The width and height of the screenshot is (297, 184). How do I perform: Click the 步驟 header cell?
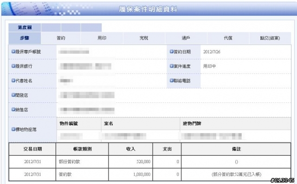pos(25,38)
